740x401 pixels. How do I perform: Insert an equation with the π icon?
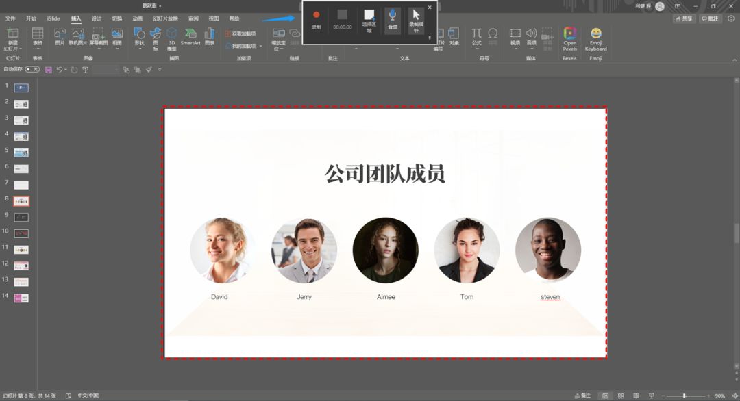coord(476,34)
